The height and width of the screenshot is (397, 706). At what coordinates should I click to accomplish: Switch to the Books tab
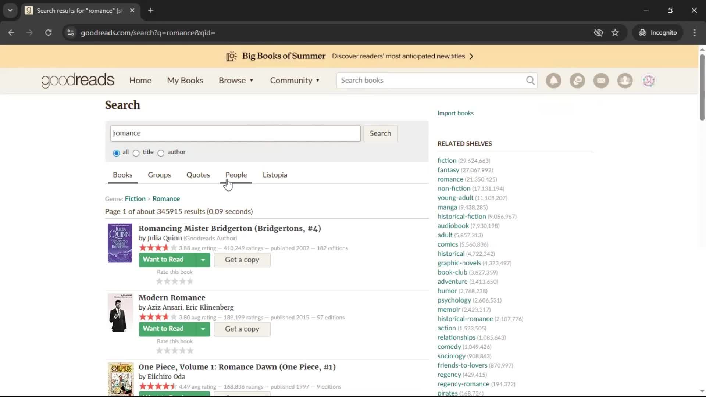point(122,175)
